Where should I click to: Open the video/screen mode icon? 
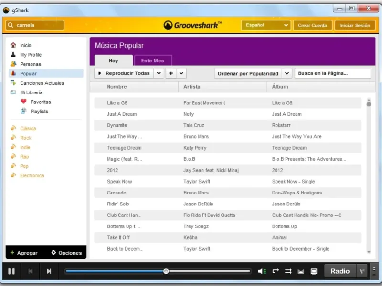(x=314, y=271)
